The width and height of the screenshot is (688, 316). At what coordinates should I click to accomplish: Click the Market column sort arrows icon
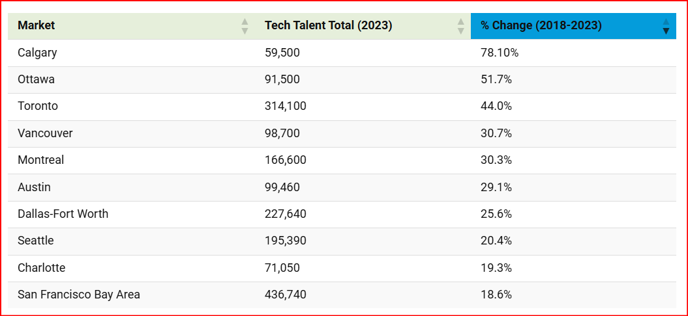pyautogui.click(x=245, y=26)
